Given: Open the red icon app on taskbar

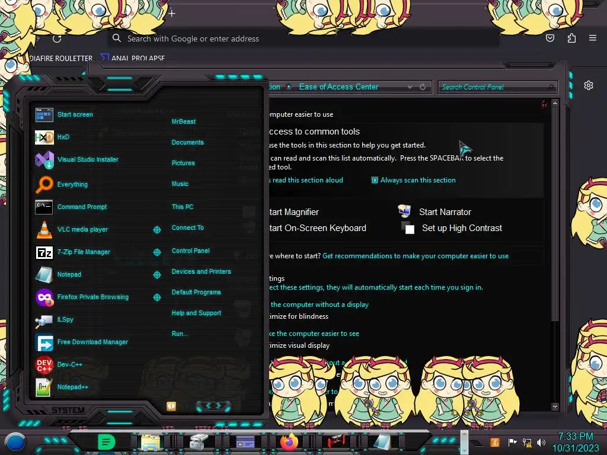Looking at the screenshot, I should point(336,442).
